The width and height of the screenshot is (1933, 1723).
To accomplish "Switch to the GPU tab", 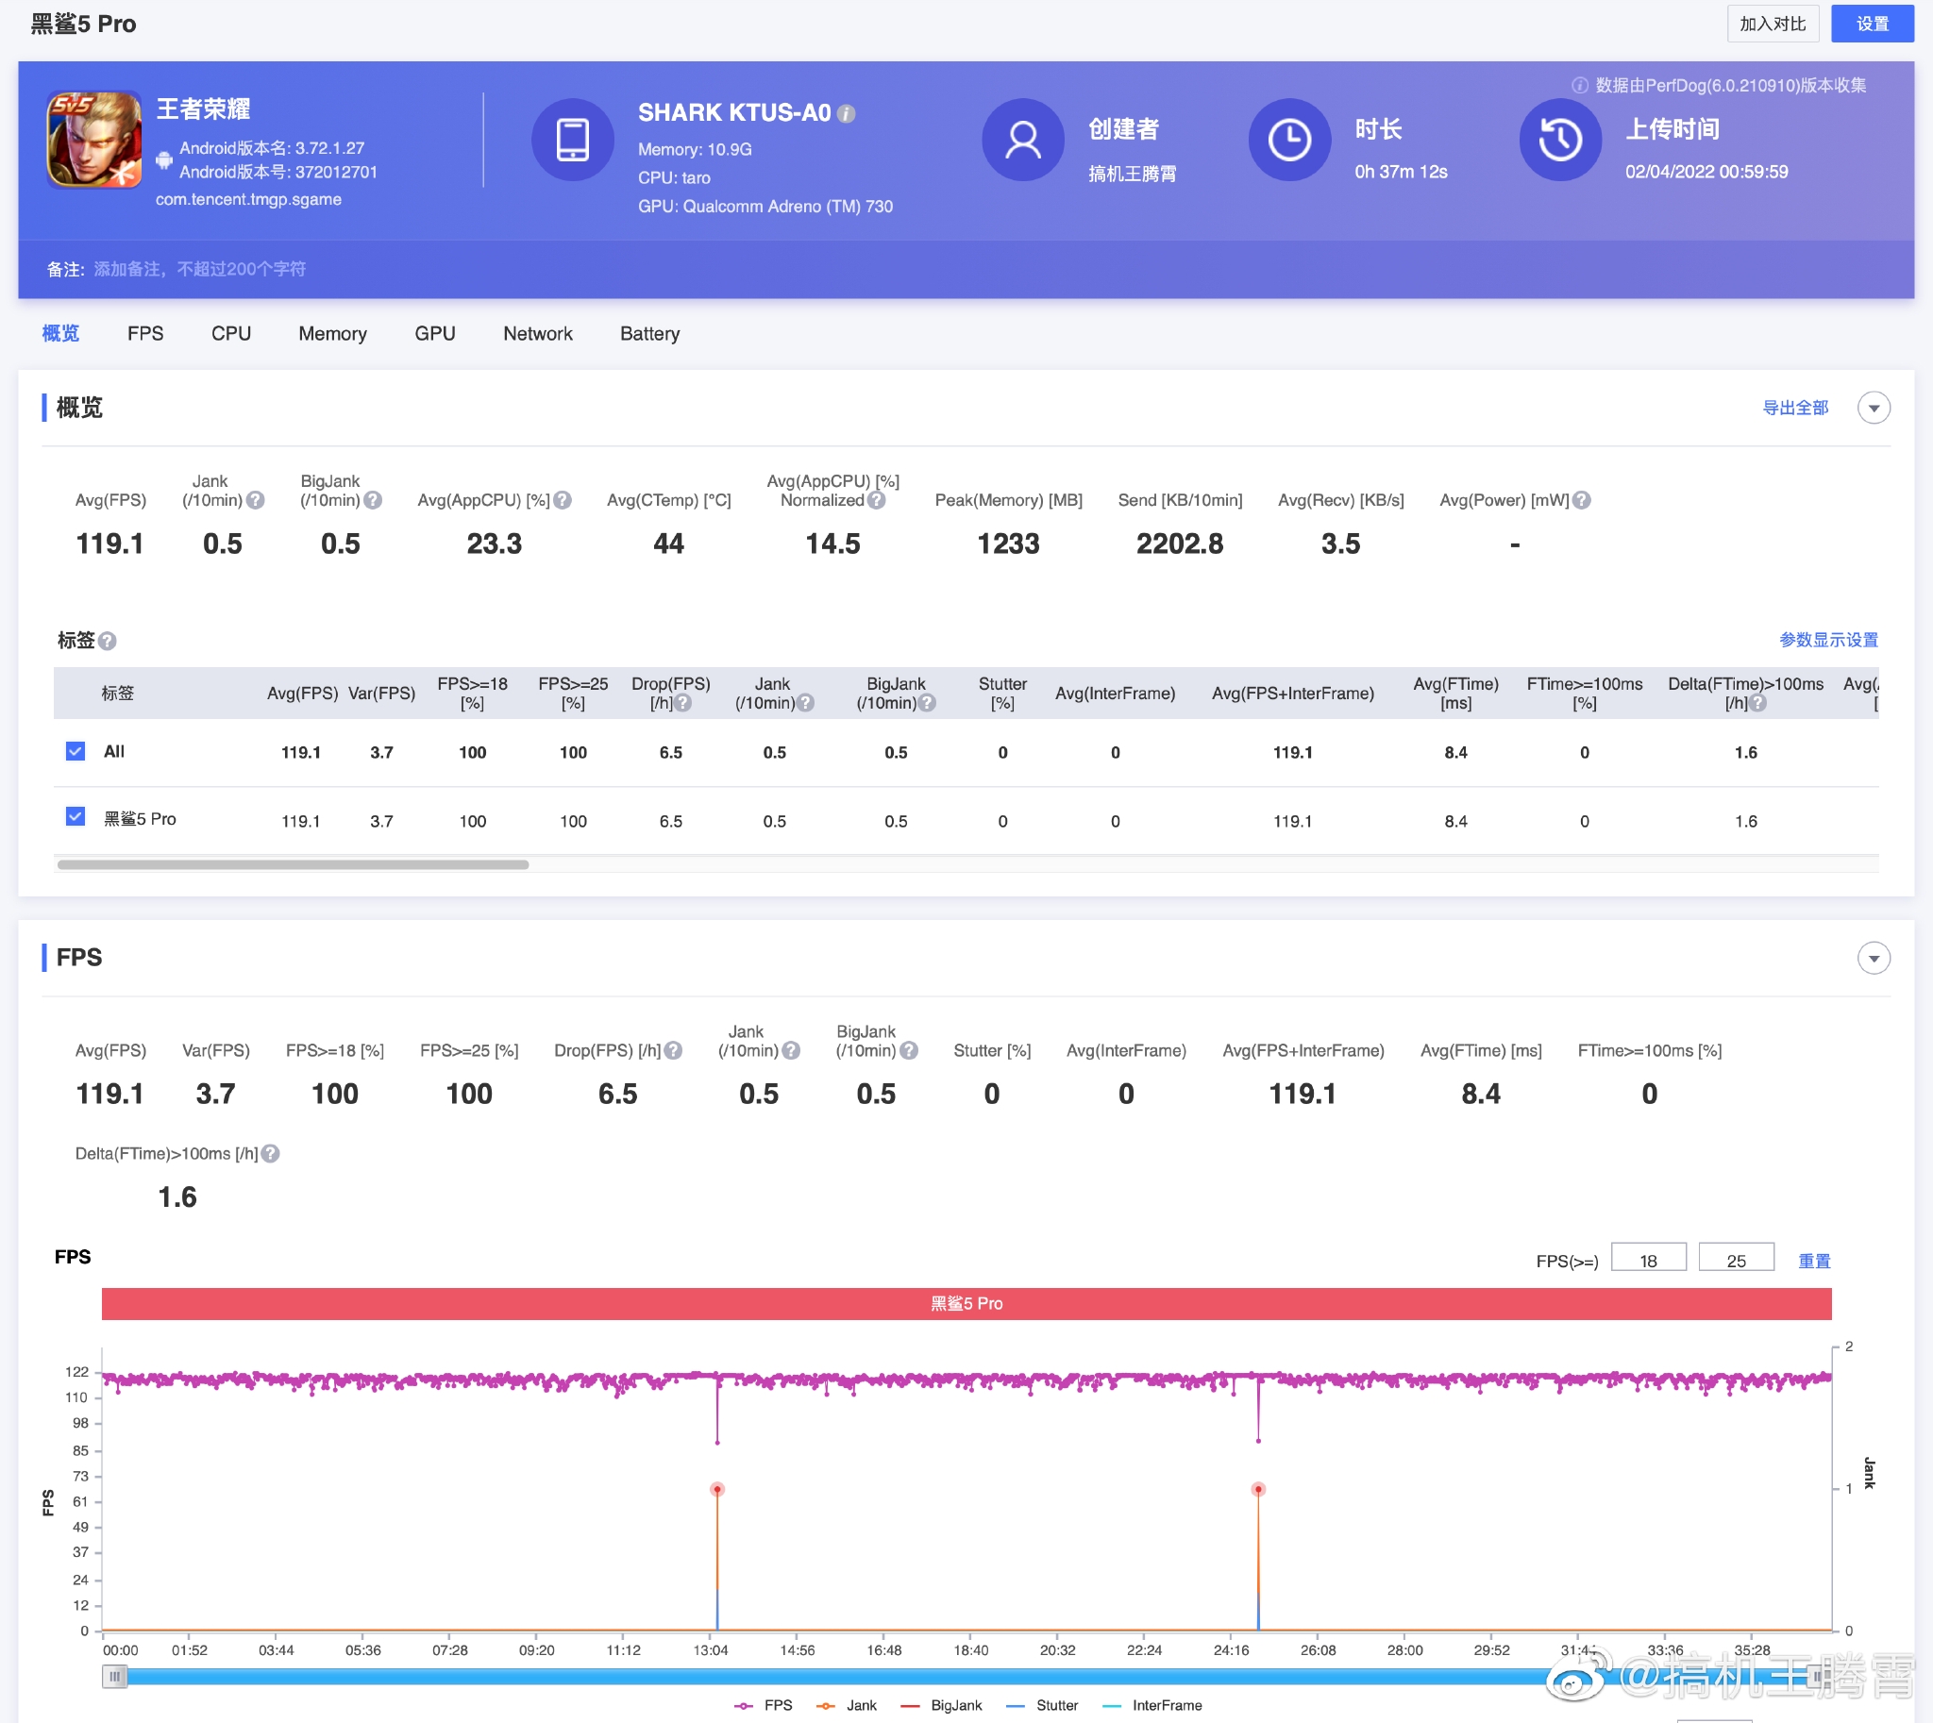I will pos(435,333).
